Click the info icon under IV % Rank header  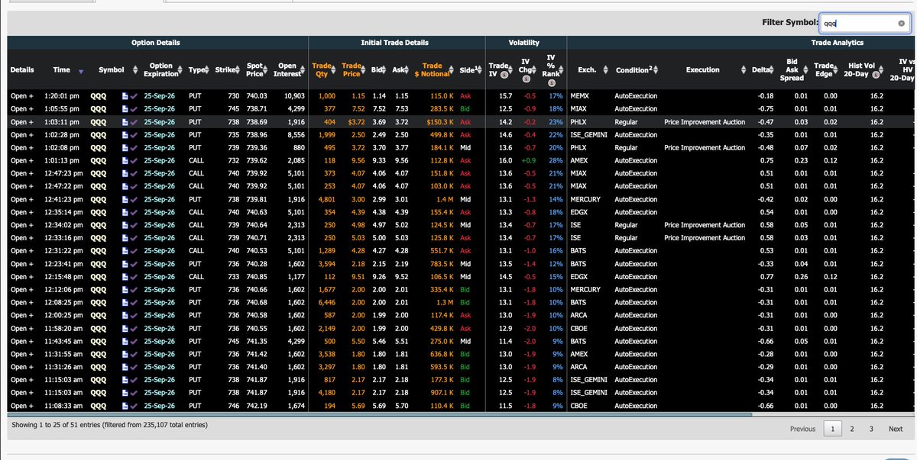(551, 82)
